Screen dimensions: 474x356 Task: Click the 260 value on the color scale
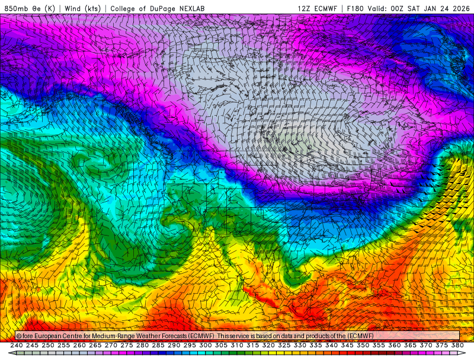click(79, 345)
